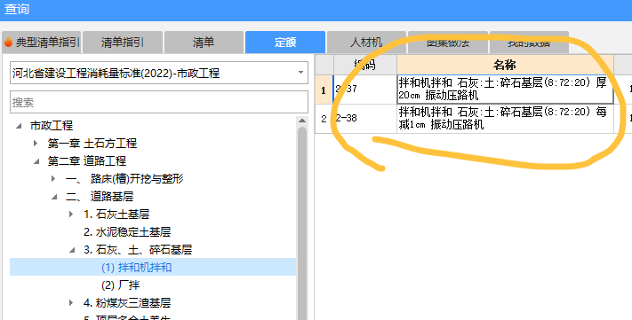Select 3. 石灰、土、碎石基层 tree item
This screenshot has width=632, height=320.
[x=138, y=249]
